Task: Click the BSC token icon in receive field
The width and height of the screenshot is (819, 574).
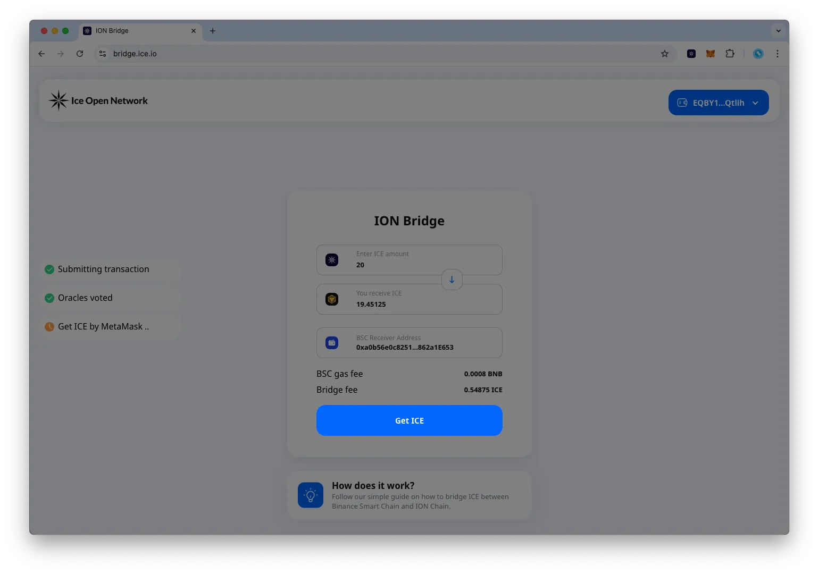Action: (332, 299)
